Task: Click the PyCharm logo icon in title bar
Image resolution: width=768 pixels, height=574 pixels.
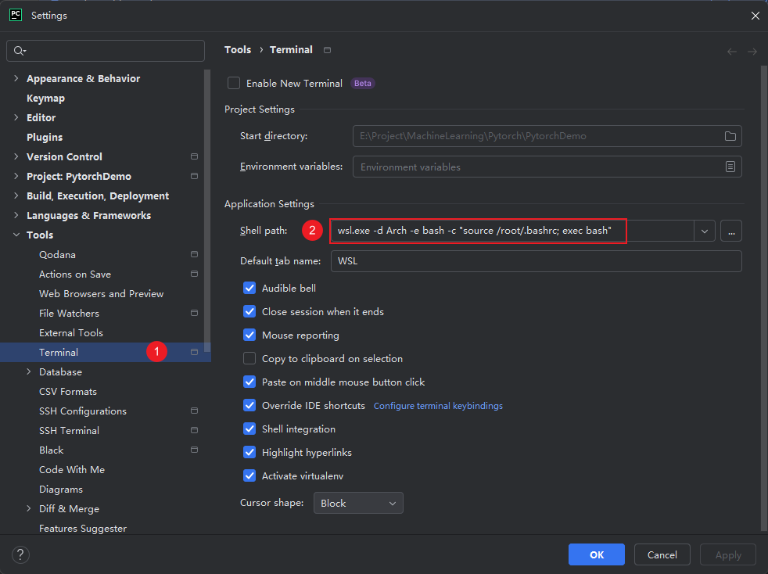Action: (x=16, y=15)
